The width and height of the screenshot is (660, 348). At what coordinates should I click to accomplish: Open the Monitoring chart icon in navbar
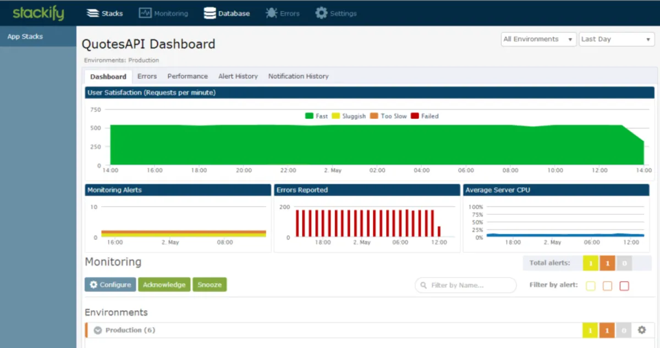[x=145, y=13]
